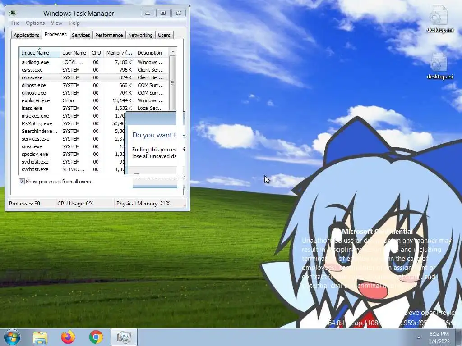The width and height of the screenshot is (462, 346).
Task: Launch File Explorer from the taskbar
Action: [x=40, y=337]
